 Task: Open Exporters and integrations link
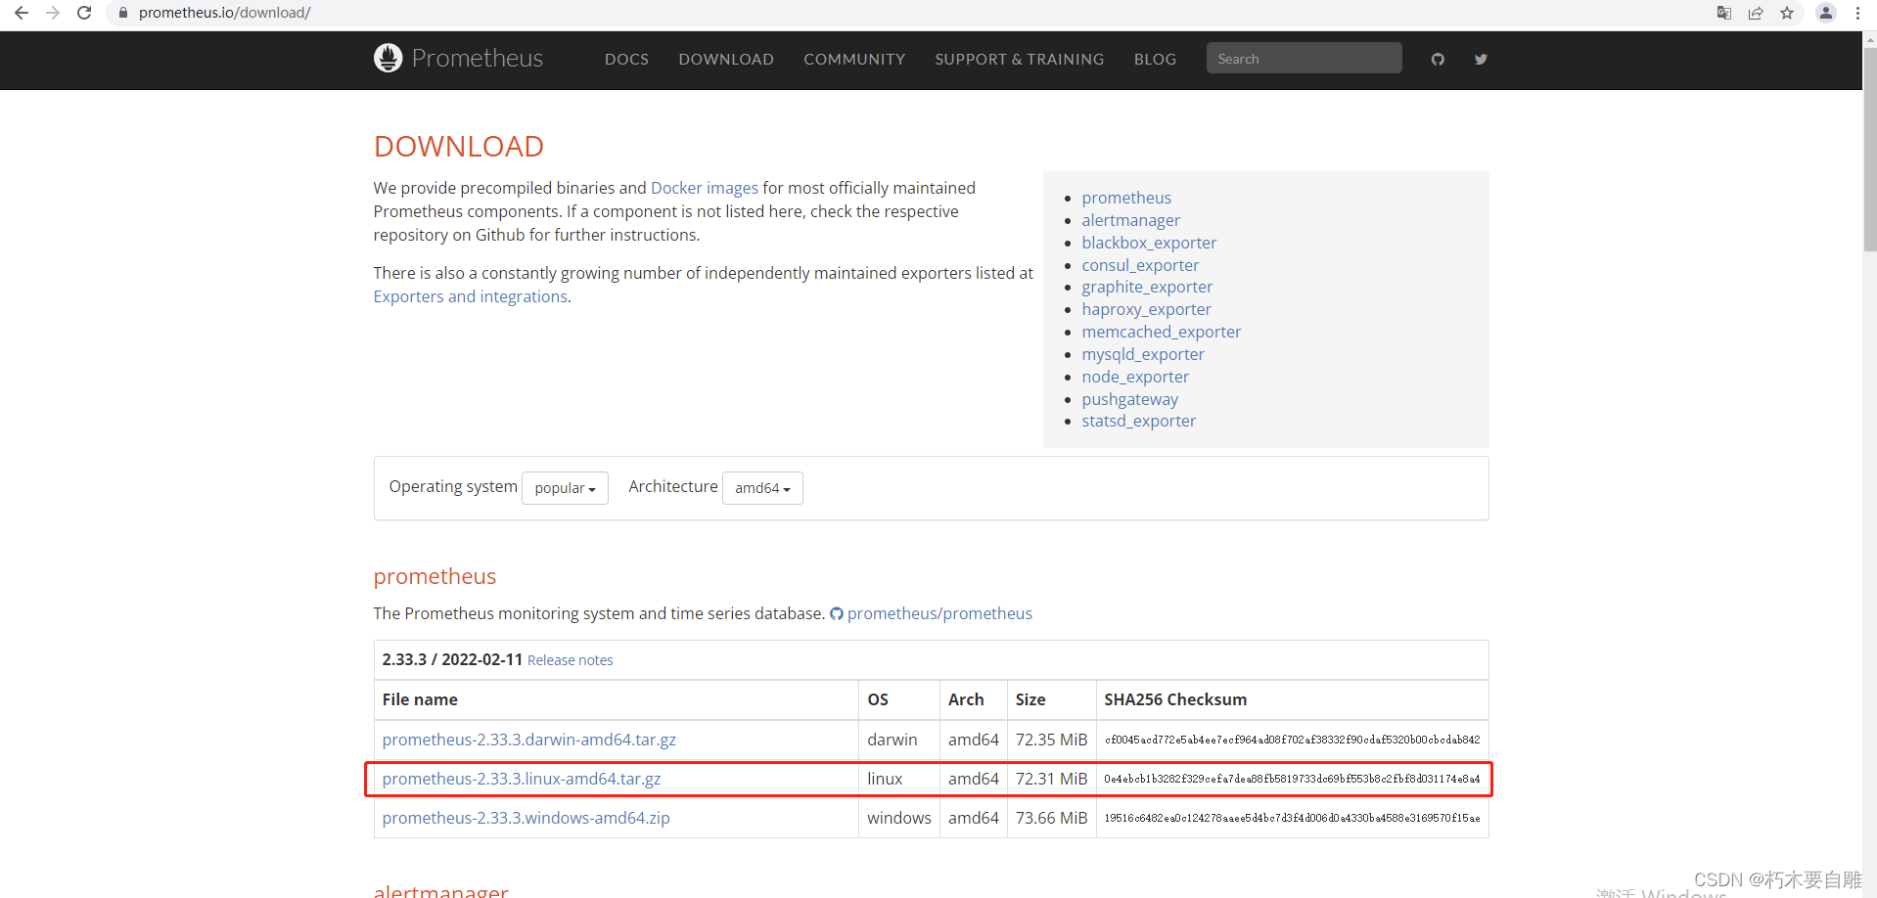[471, 296]
